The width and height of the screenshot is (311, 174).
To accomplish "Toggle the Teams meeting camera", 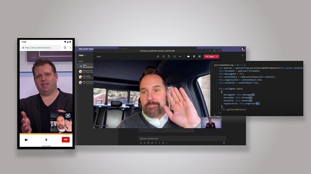I will (x=188, y=56).
